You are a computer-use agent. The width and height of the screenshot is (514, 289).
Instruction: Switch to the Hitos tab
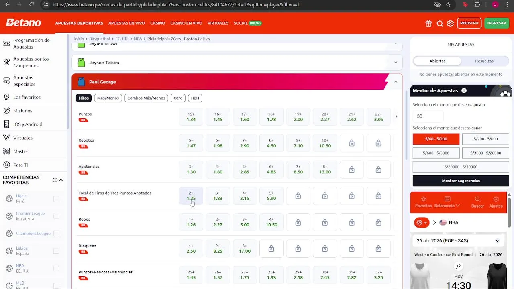(84, 98)
